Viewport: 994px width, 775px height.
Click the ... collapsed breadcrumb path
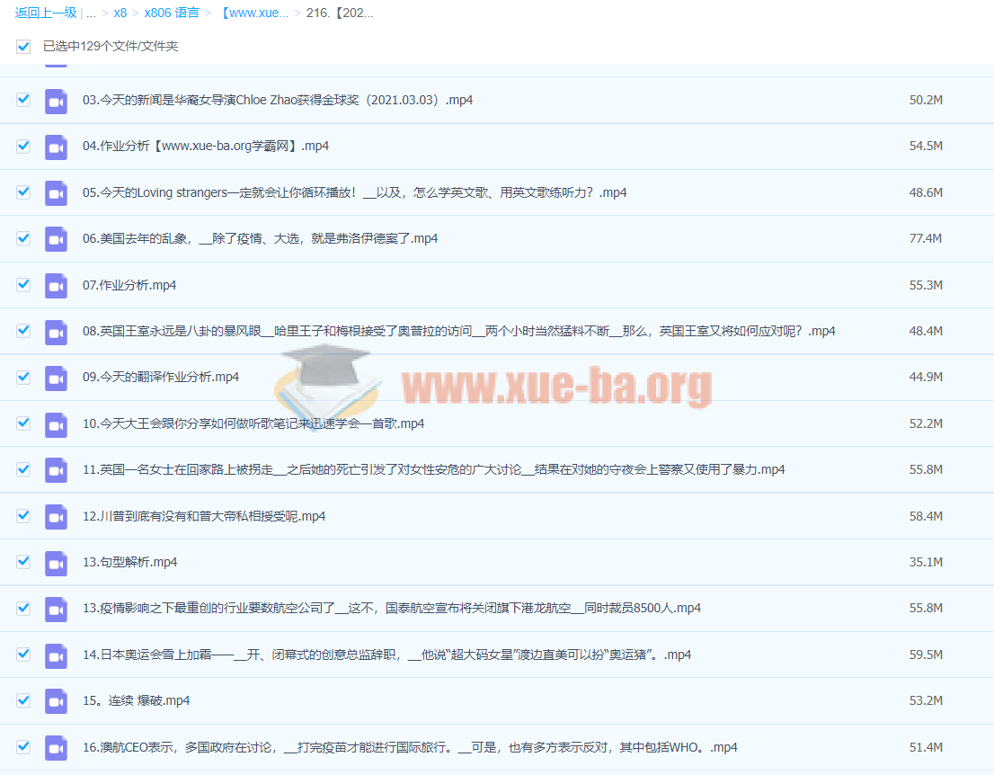91,13
